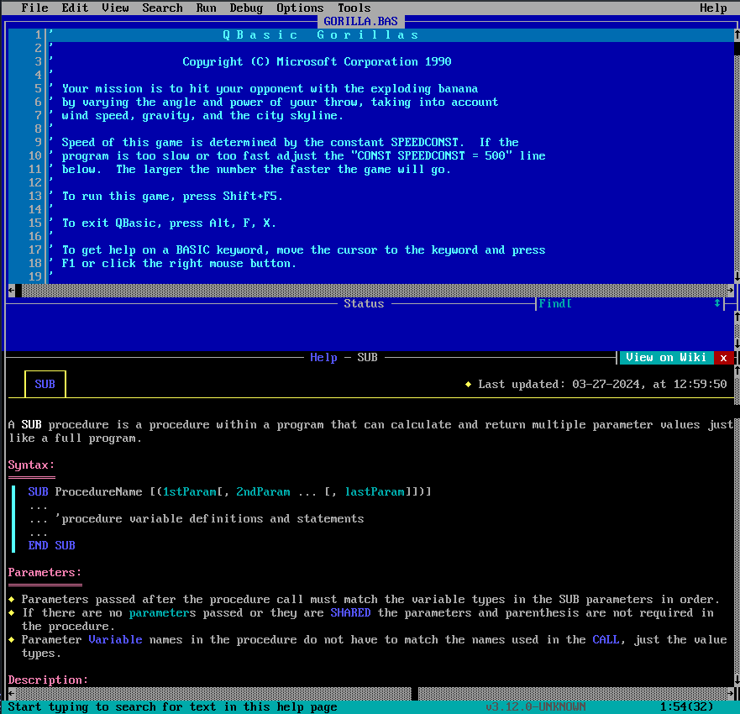Click the Status panel title
The height and width of the screenshot is (714, 740).
364,304
